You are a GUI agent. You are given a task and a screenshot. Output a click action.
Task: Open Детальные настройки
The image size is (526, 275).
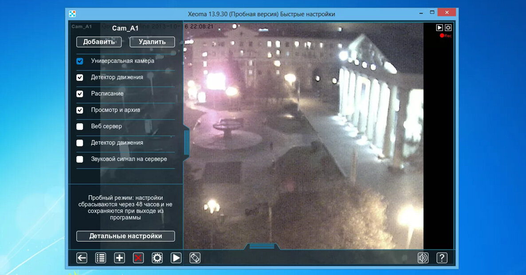coord(126,236)
